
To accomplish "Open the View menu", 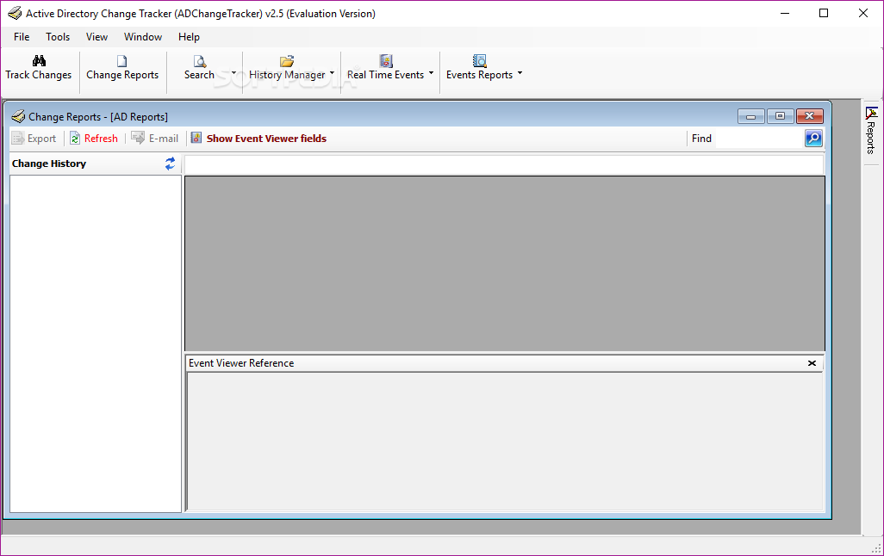I will point(96,37).
